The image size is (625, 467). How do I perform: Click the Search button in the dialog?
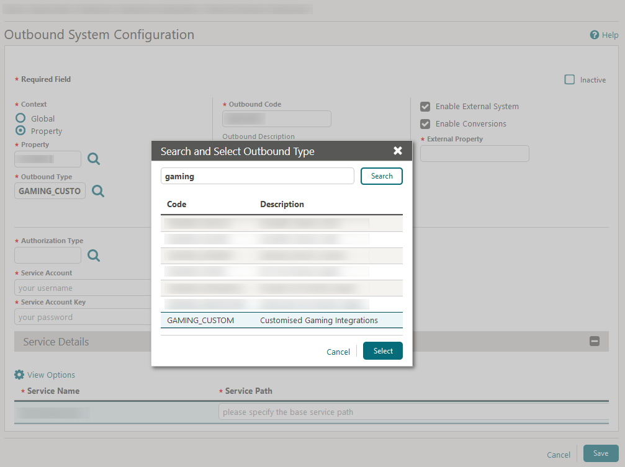point(381,176)
